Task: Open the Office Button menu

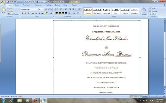Action: pyautogui.click(x=3, y=3)
